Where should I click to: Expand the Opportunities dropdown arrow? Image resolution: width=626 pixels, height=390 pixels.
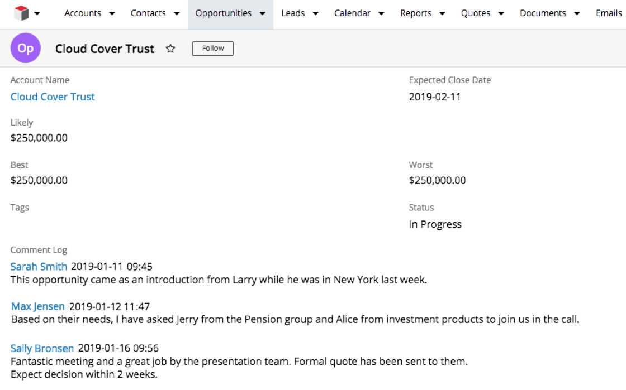point(262,14)
